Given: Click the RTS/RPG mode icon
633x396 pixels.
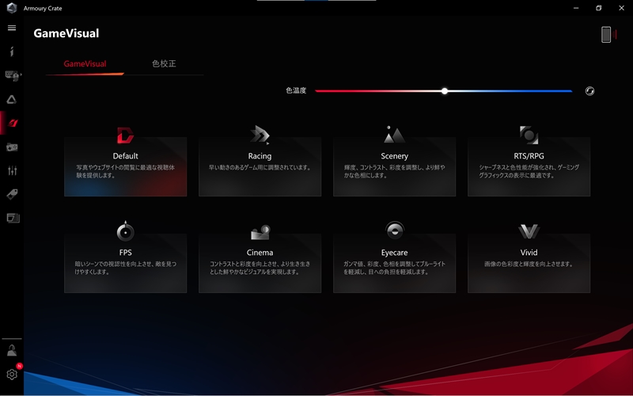Looking at the screenshot, I should pyautogui.click(x=529, y=135).
